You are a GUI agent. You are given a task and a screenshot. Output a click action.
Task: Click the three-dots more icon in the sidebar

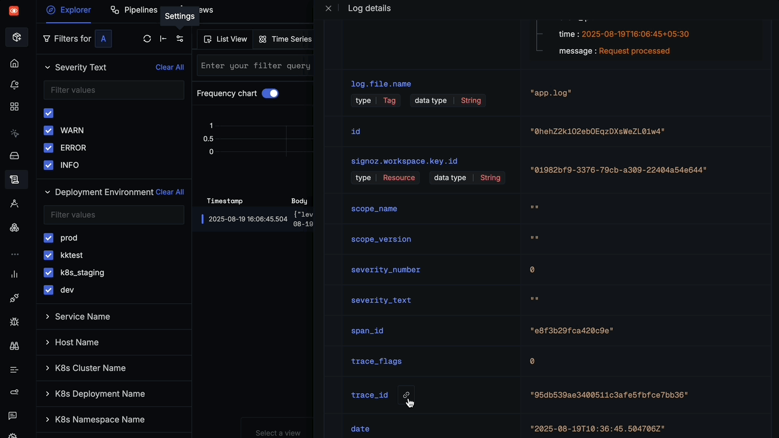(14, 254)
